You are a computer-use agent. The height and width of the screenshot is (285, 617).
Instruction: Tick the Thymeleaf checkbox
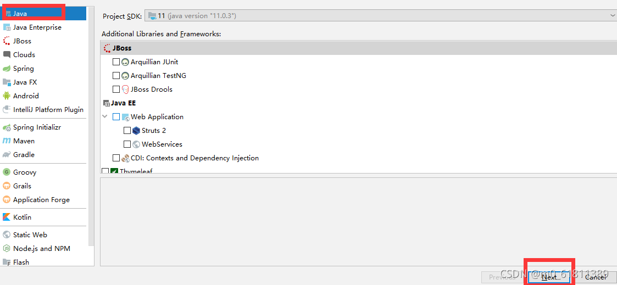point(105,171)
